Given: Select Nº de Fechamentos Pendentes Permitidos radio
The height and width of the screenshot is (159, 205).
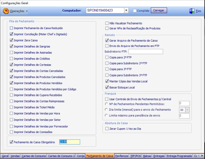Looking at the screenshot, I should (106, 104).
